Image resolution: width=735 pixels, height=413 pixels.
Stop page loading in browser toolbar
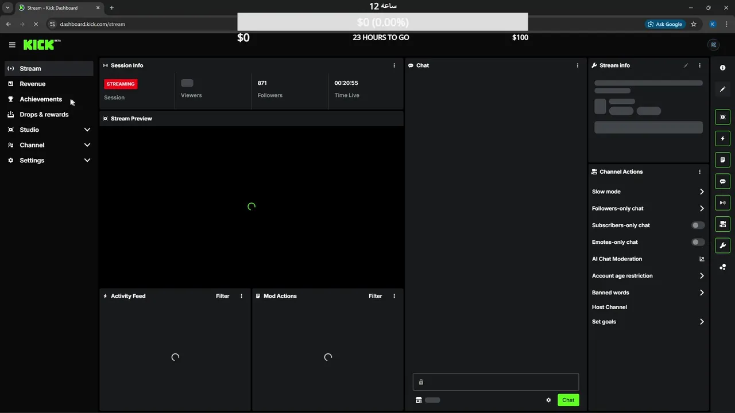tap(36, 24)
